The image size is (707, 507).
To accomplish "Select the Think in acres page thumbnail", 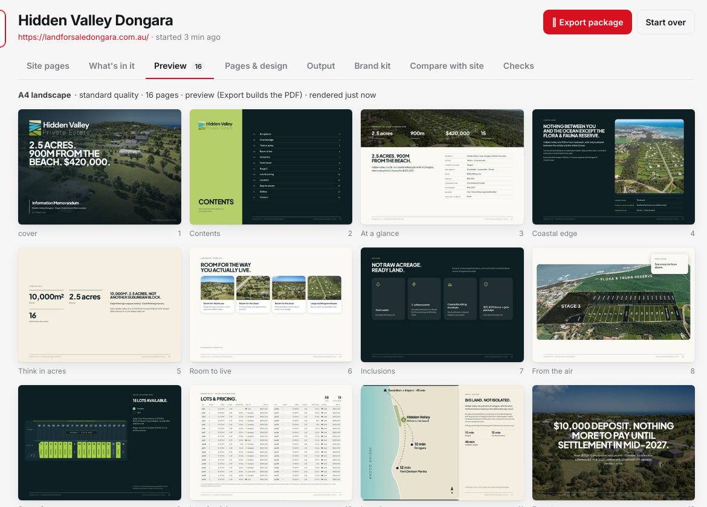I will coord(100,305).
